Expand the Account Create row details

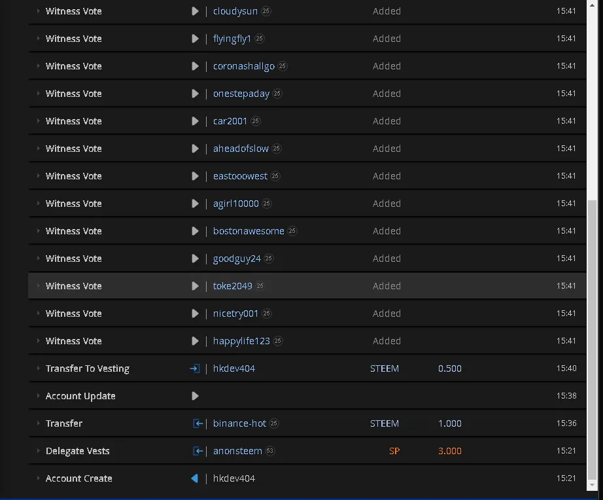[38, 478]
